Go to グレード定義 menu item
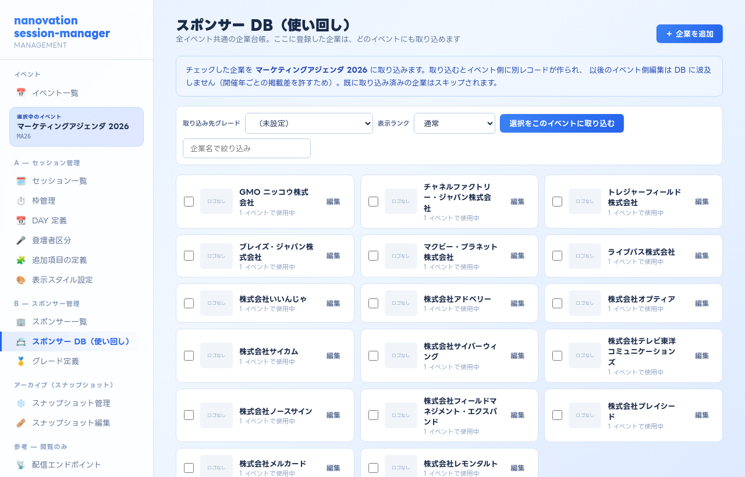745x477 pixels. (76, 361)
